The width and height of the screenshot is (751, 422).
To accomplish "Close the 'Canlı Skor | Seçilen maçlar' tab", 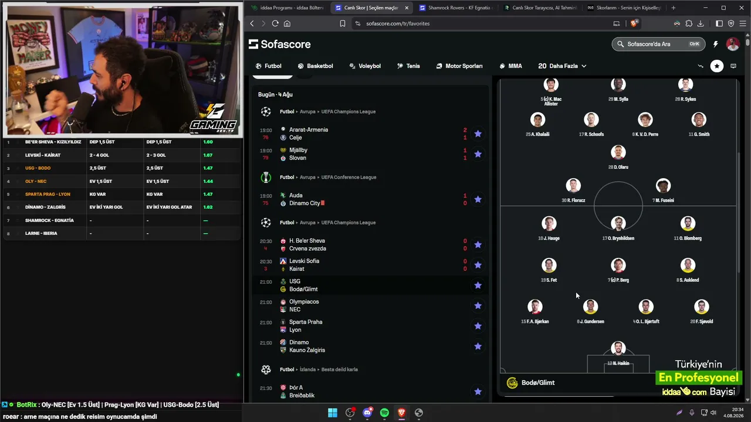I will point(407,8).
